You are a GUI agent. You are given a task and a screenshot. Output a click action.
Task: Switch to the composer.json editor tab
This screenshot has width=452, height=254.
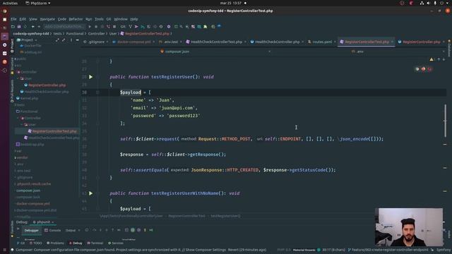[177, 52]
